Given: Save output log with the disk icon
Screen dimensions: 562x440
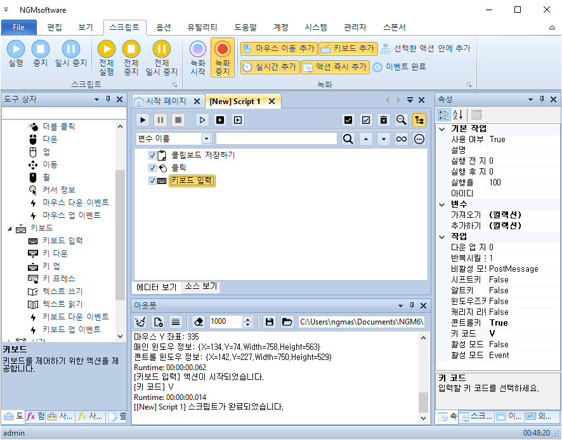Looking at the screenshot, I should coord(270,322).
